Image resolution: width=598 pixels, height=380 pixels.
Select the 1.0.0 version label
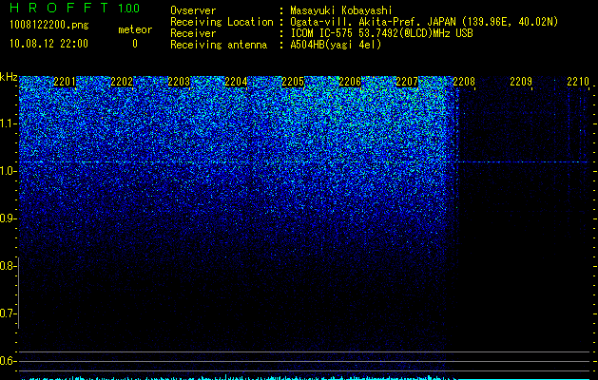point(129,8)
